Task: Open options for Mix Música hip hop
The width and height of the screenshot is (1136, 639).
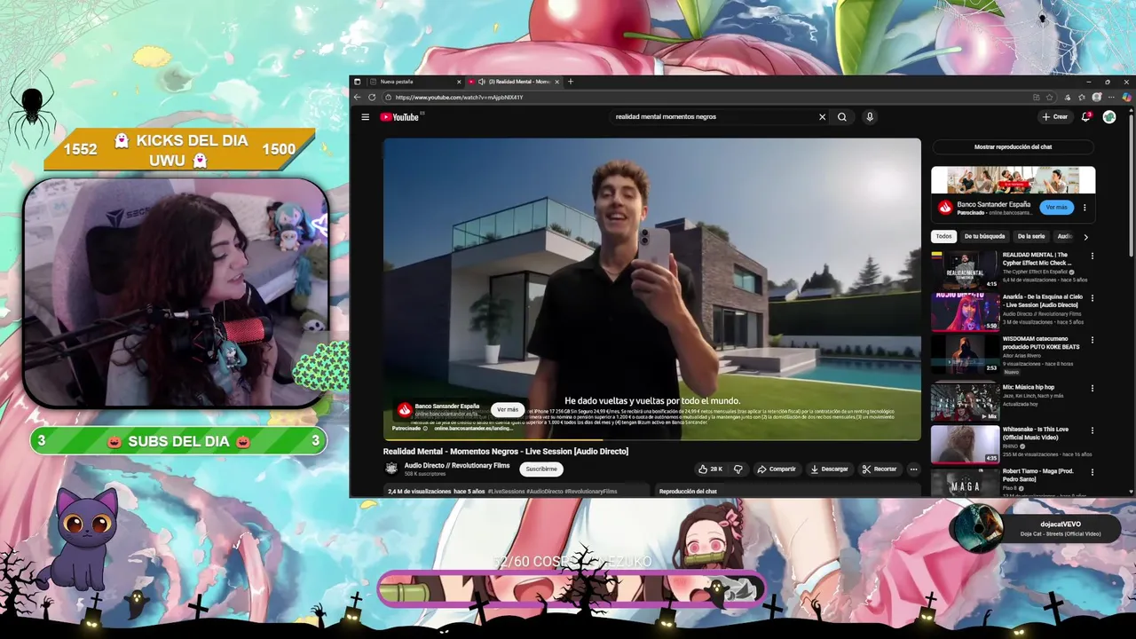Action: pyautogui.click(x=1093, y=389)
